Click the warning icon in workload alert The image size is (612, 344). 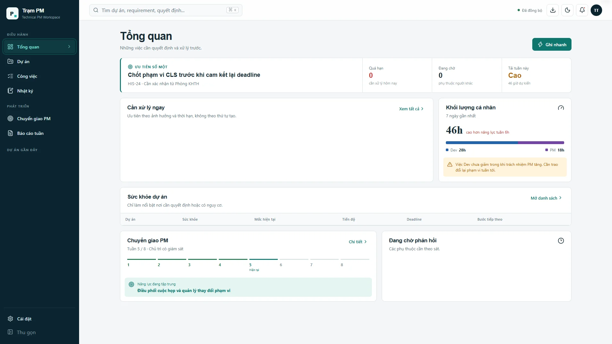click(x=450, y=165)
